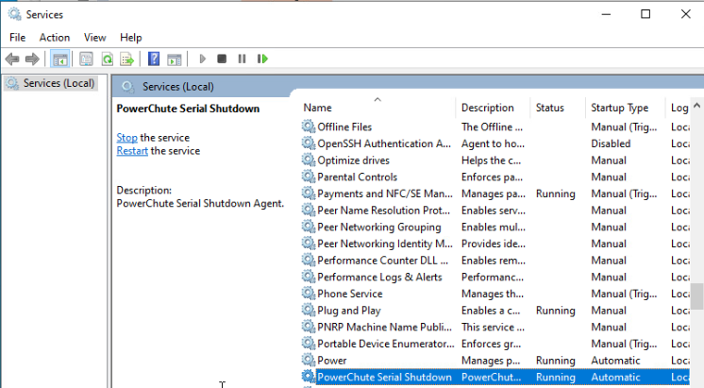Click the vertical scrollbar thumb
This screenshot has width=704, height=388.
click(696, 296)
